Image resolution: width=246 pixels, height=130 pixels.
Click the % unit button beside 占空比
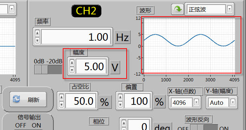click(105, 102)
